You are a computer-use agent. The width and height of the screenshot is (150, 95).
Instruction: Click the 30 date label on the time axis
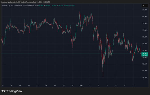tap(72, 86)
